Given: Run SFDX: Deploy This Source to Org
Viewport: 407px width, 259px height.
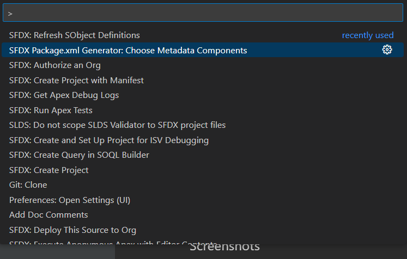Looking at the screenshot, I should pos(203,230).
